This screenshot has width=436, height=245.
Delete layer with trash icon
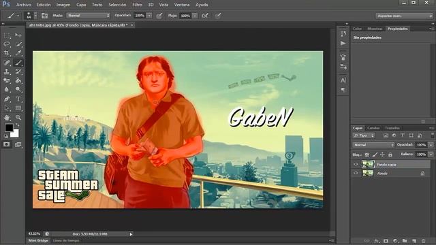coord(423,241)
